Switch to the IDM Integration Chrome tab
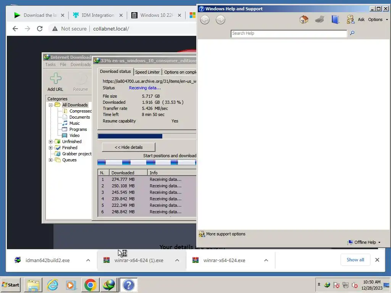This screenshot has width=391, height=293. (x=98, y=15)
